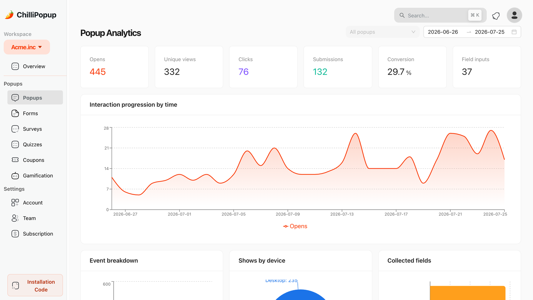This screenshot has width=533, height=300.
Task: Click the Installation Code snippet icon
Action: (x=15, y=286)
